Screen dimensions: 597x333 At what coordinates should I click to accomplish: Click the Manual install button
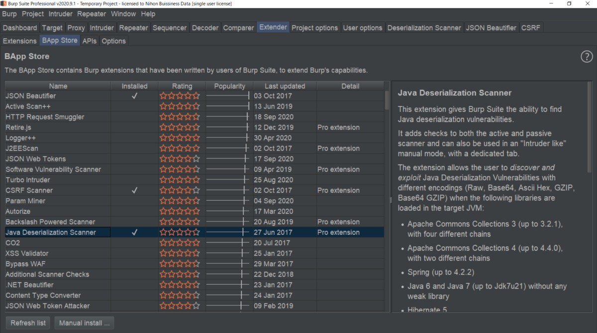pyautogui.click(x=85, y=323)
